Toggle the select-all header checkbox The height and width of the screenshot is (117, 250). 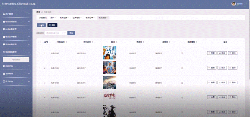39,42
